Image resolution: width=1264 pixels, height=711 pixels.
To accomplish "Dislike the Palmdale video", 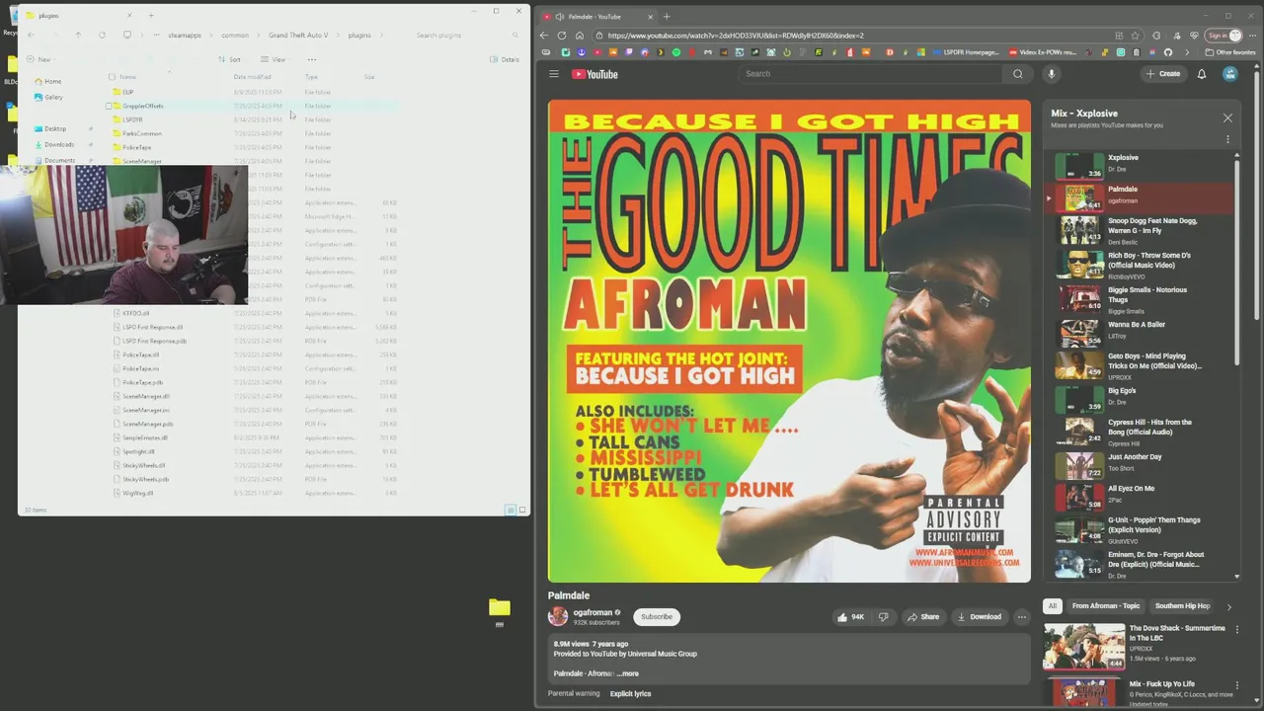I will click(884, 617).
